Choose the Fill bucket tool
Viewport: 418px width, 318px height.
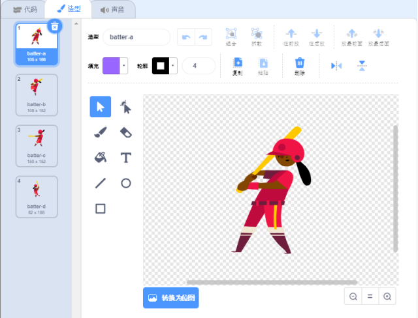coord(101,158)
